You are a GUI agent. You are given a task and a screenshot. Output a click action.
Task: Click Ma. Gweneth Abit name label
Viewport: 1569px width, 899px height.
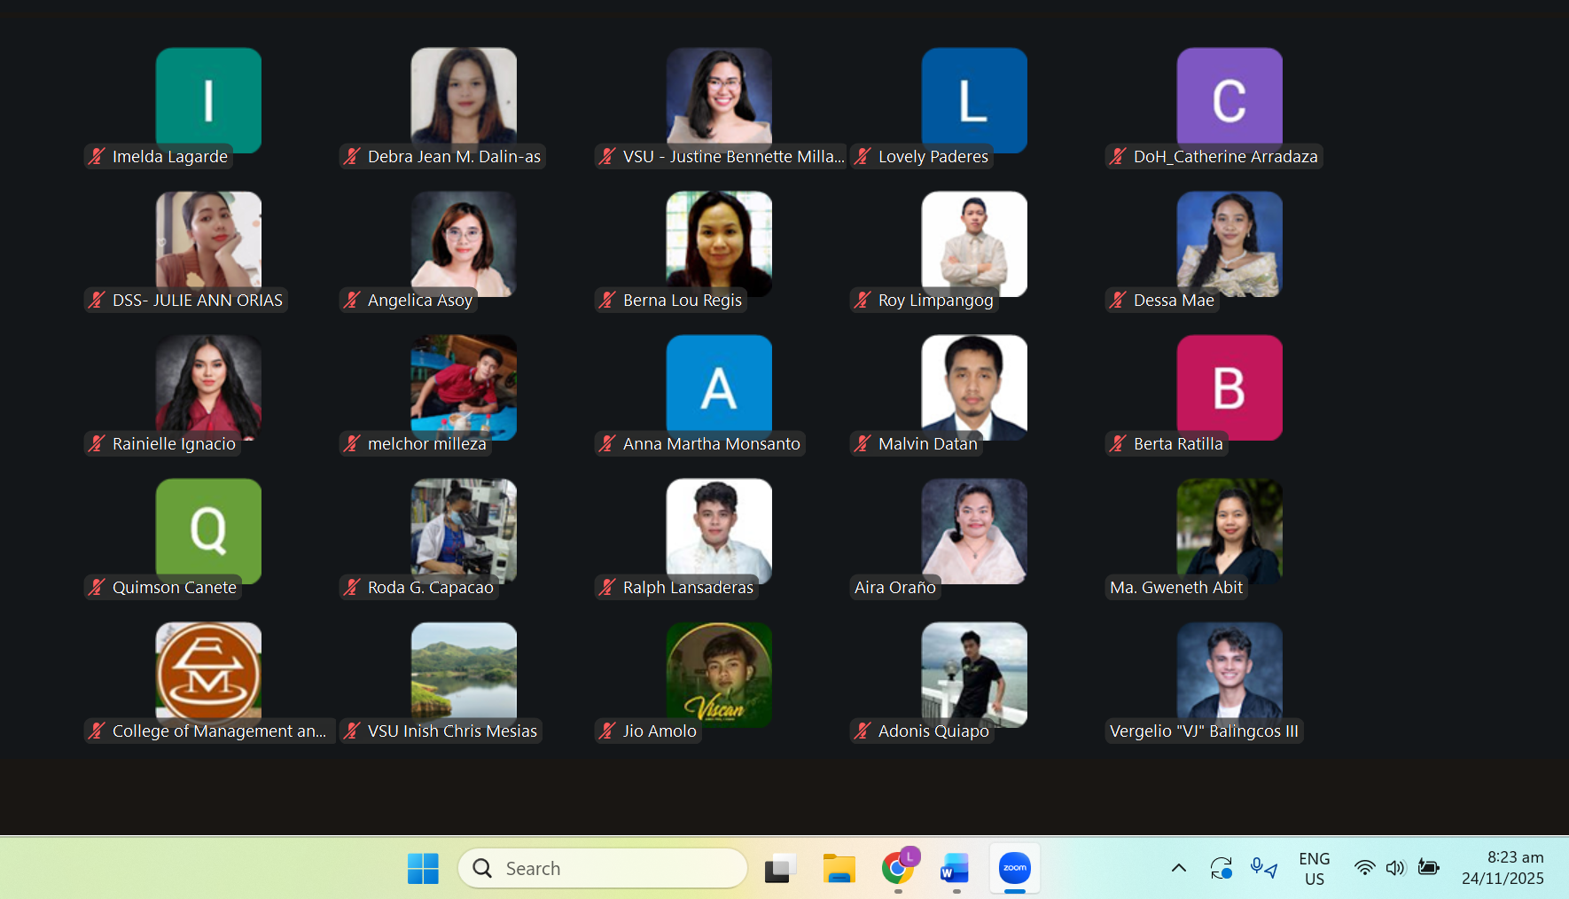(1176, 587)
